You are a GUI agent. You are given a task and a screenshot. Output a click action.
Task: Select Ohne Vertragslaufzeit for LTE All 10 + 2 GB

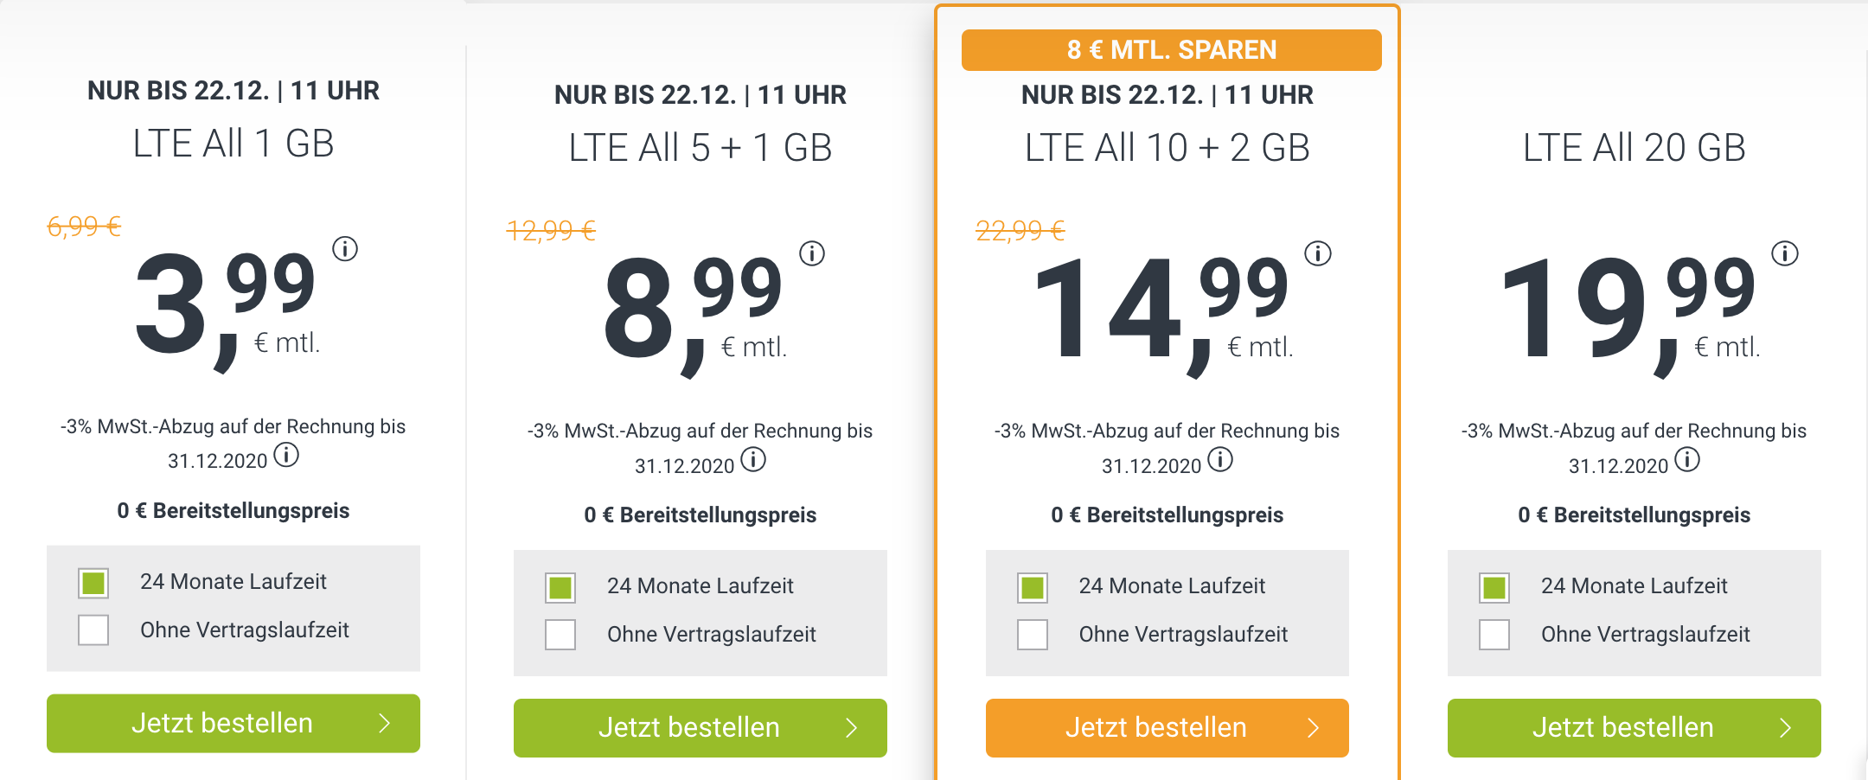[1033, 635]
